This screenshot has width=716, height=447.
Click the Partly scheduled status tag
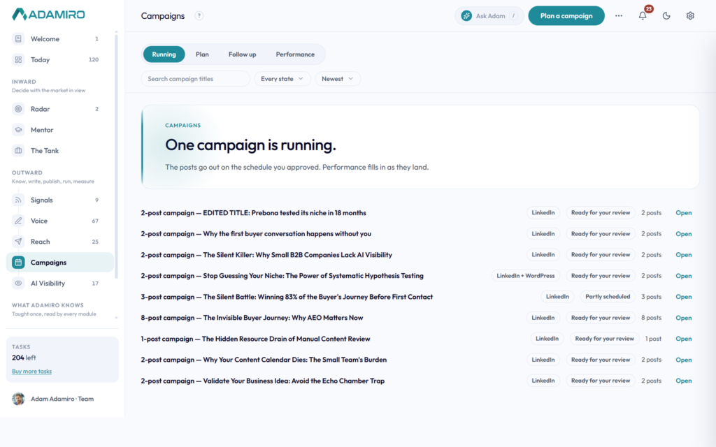pos(608,296)
